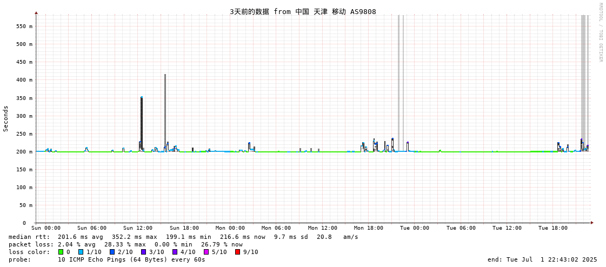Click the '352.2 ms max' rtt value

(135, 237)
